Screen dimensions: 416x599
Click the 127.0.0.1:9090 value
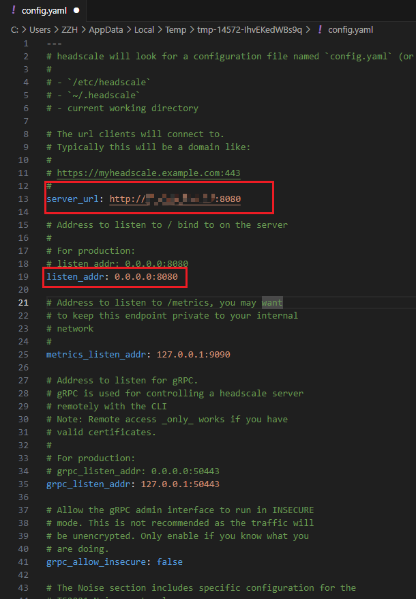pyautogui.click(x=193, y=355)
